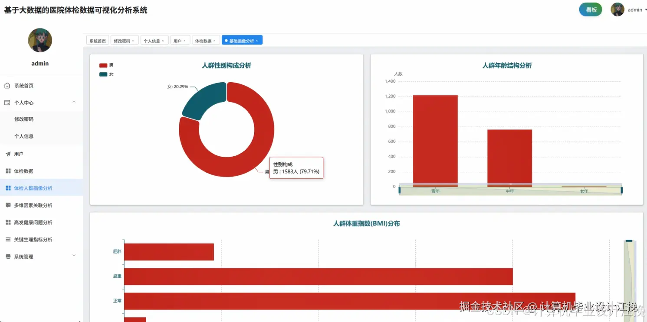Click the 关键生理指标分析 list icon
The width and height of the screenshot is (647, 322).
click(x=8, y=239)
